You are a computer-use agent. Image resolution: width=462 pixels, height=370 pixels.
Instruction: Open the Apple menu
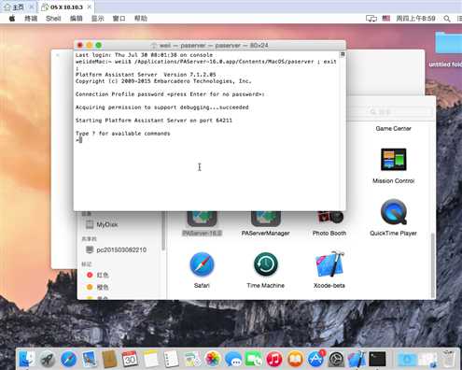click(12, 19)
